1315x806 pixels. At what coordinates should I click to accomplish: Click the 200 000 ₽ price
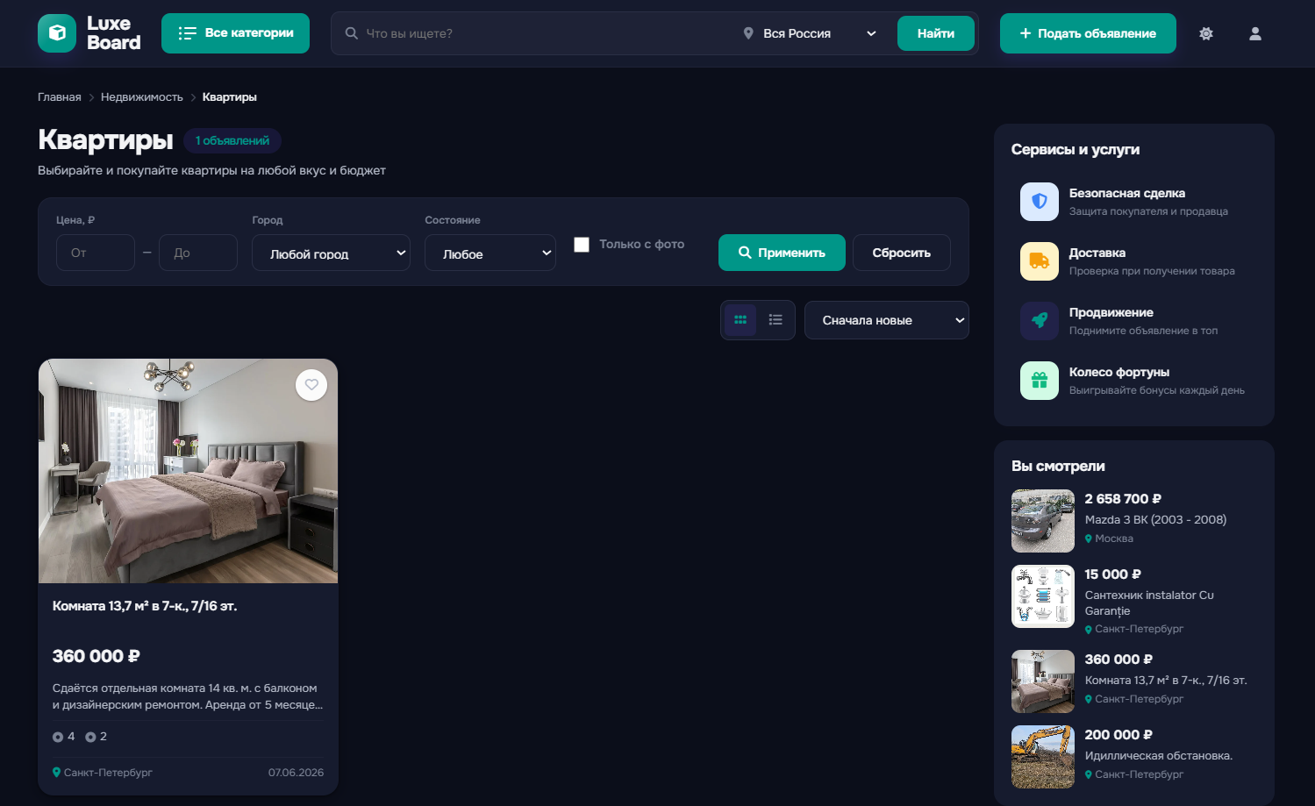point(1118,735)
